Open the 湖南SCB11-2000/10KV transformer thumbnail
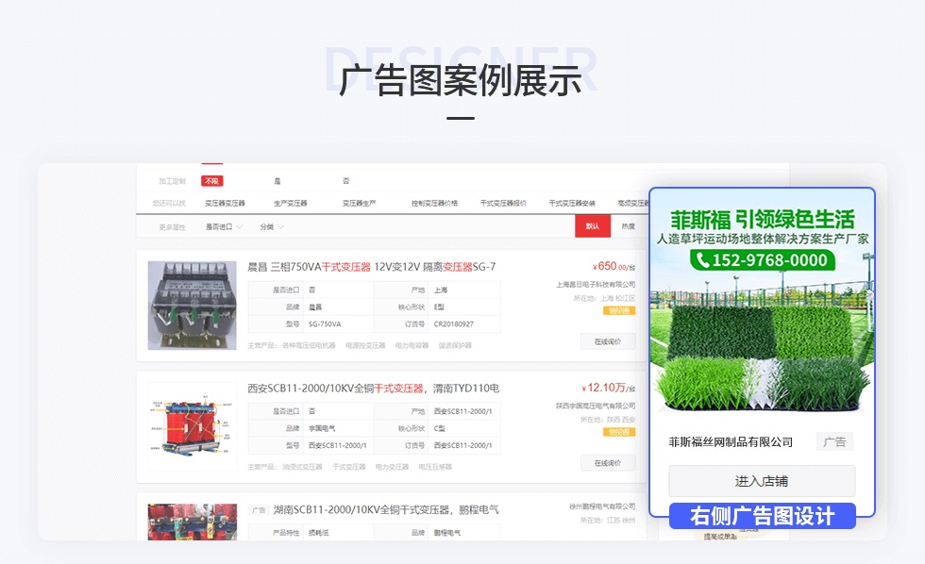The height and width of the screenshot is (564, 925). tap(192, 523)
